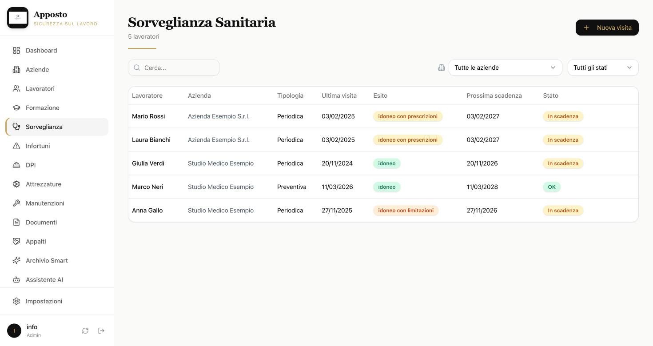Select the Mario Rossi worker name
The width and height of the screenshot is (653, 346).
point(148,116)
